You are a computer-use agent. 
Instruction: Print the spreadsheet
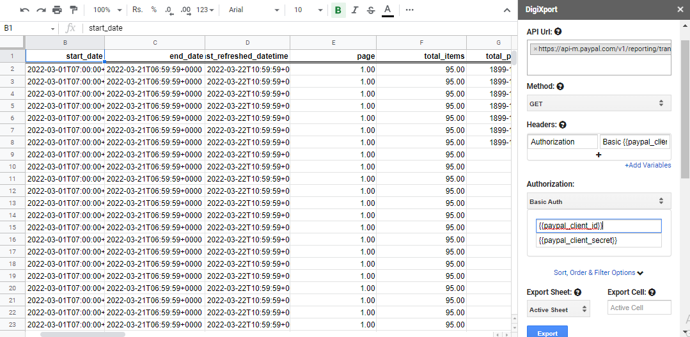click(x=57, y=10)
